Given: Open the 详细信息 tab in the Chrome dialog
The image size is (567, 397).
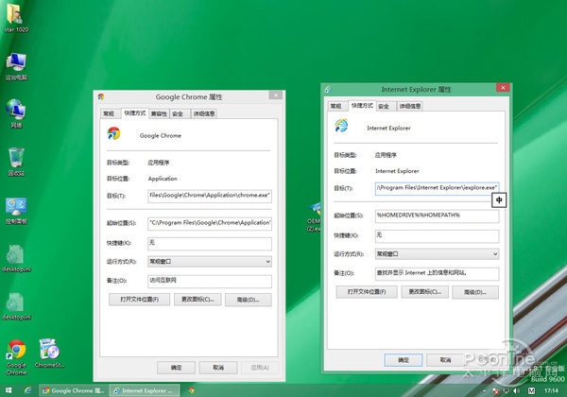Looking at the screenshot, I should (x=204, y=113).
